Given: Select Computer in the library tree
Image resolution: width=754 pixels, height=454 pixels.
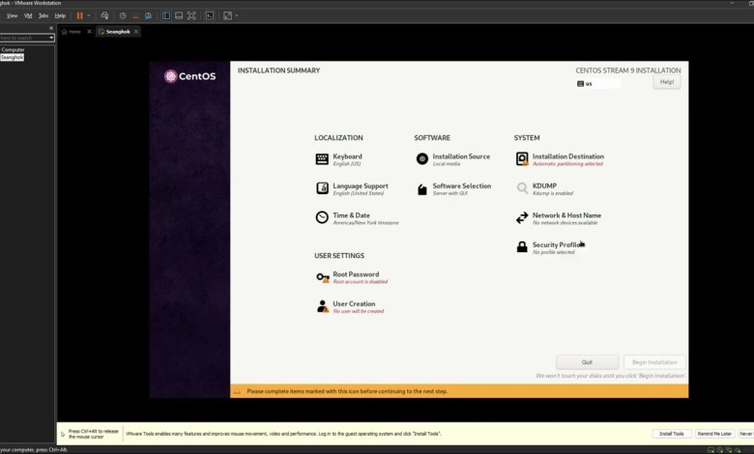Looking at the screenshot, I should [x=13, y=50].
